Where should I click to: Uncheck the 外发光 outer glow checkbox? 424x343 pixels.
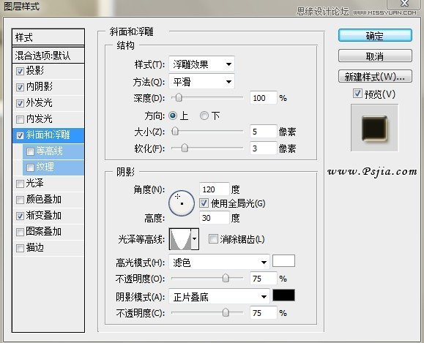(x=20, y=103)
